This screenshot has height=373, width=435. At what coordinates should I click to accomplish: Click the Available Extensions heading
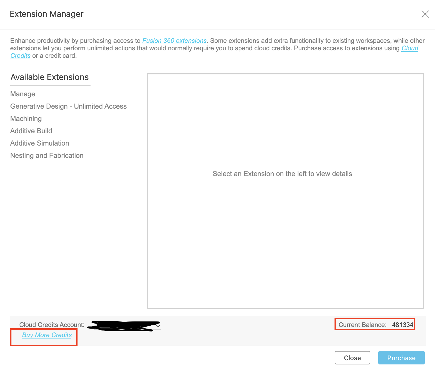[x=50, y=77]
